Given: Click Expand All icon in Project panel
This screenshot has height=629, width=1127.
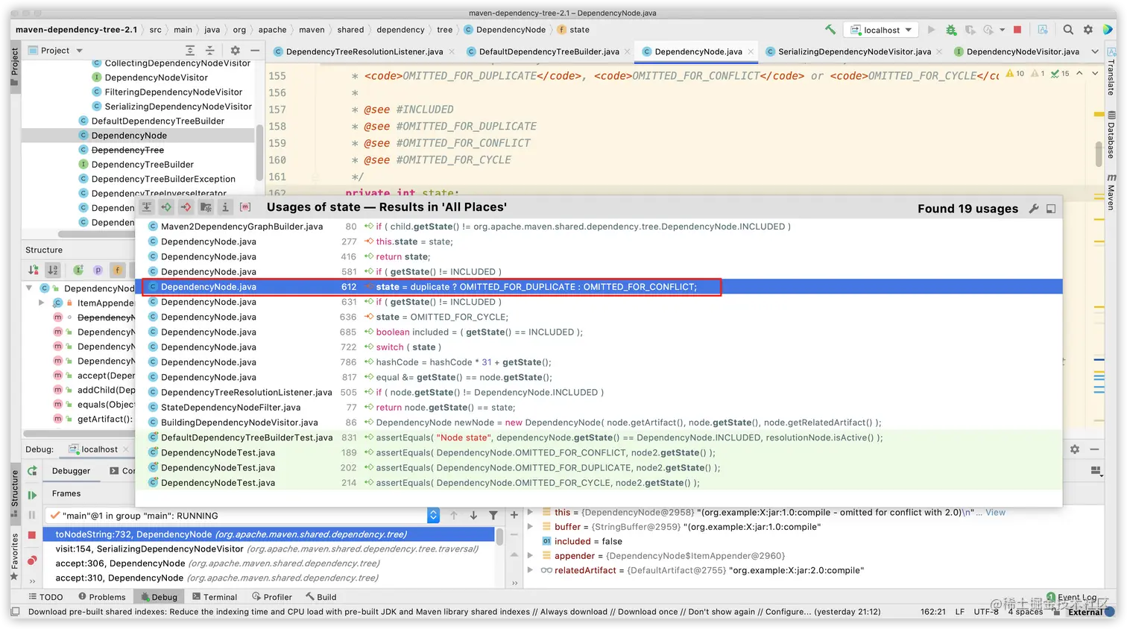Looking at the screenshot, I should coord(190,51).
